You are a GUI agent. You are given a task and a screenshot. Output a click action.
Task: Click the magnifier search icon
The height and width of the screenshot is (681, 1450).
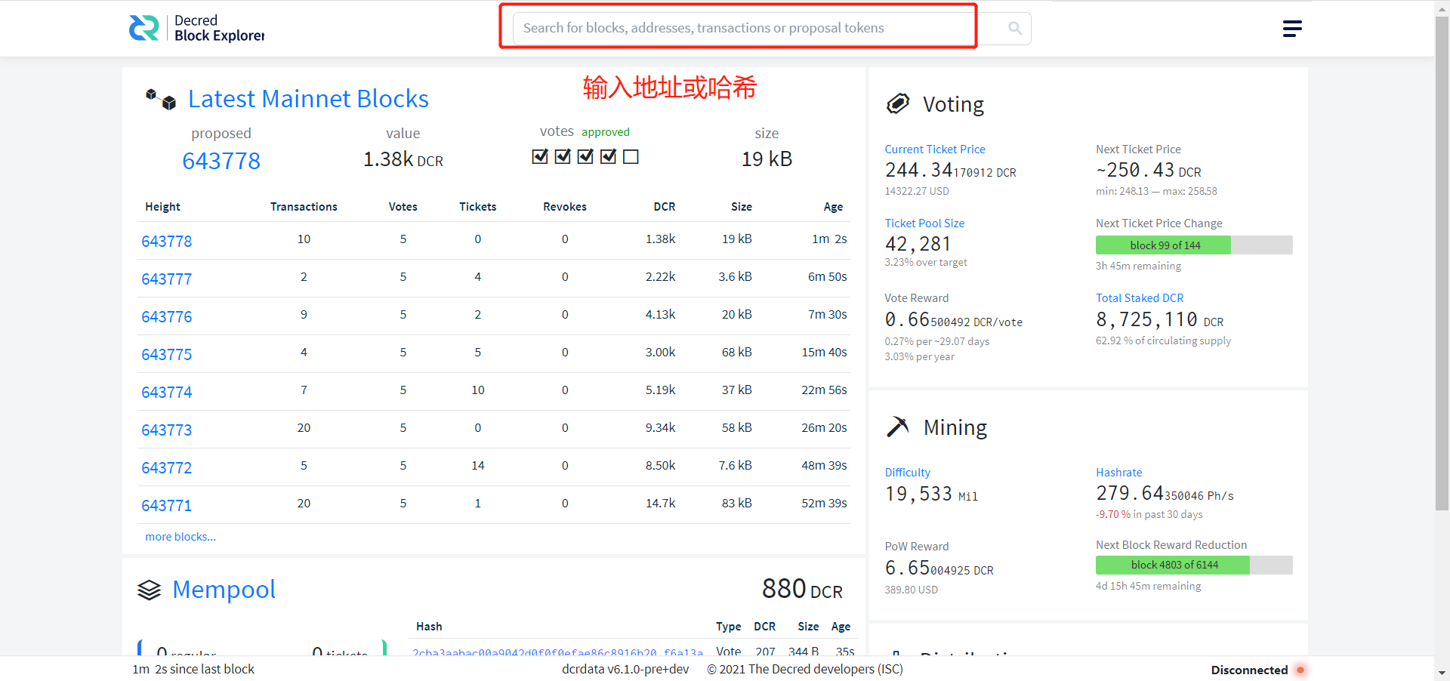(1015, 28)
